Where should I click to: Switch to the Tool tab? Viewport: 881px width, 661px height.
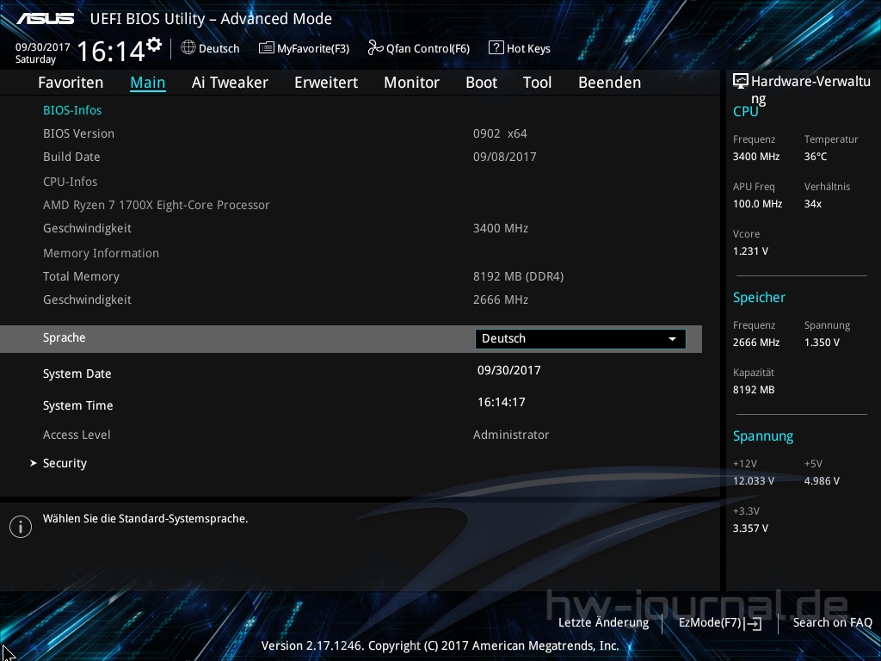pyautogui.click(x=537, y=83)
